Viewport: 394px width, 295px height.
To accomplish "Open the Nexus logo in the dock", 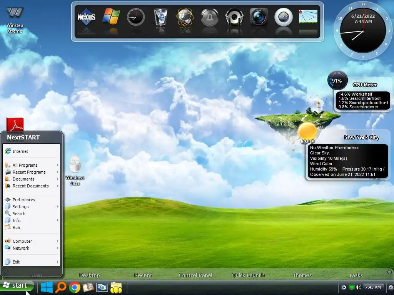I will pos(87,17).
